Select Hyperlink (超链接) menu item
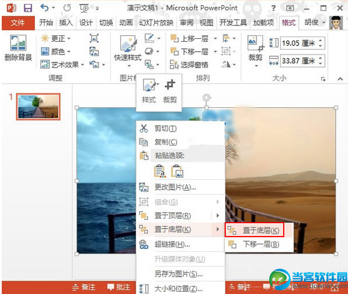348x294 pixels. click(180, 245)
